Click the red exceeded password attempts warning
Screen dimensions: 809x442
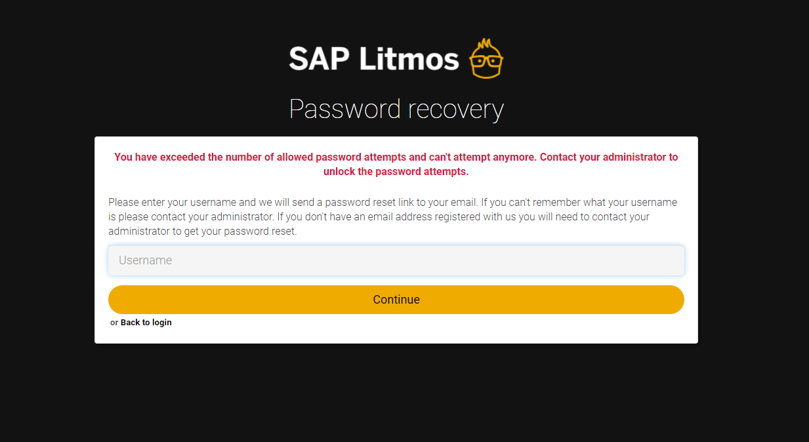[x=396, y=165]
